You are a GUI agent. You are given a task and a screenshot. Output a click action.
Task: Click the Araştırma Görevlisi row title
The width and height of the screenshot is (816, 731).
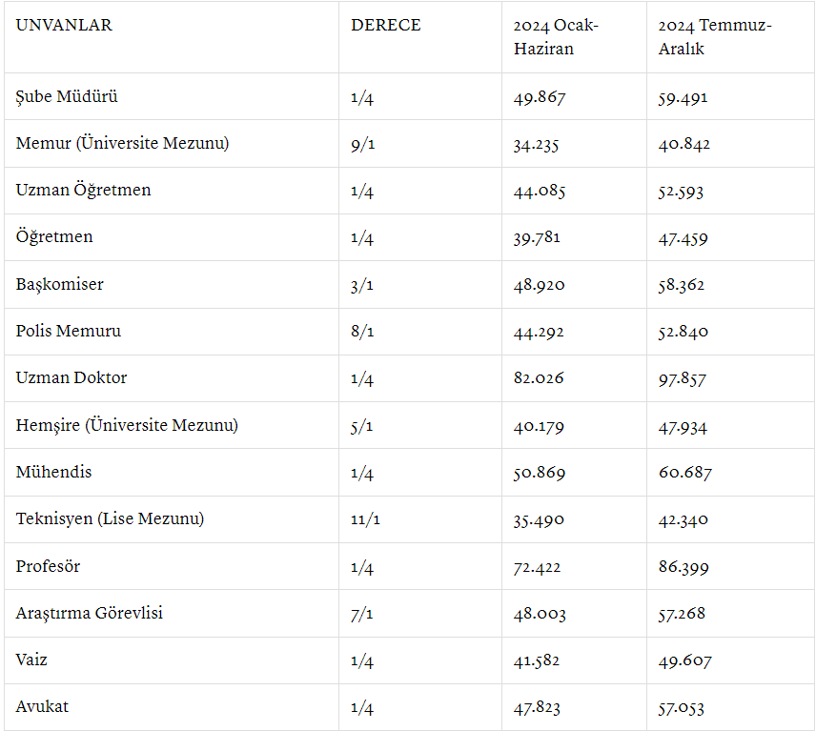pos(89,613)
